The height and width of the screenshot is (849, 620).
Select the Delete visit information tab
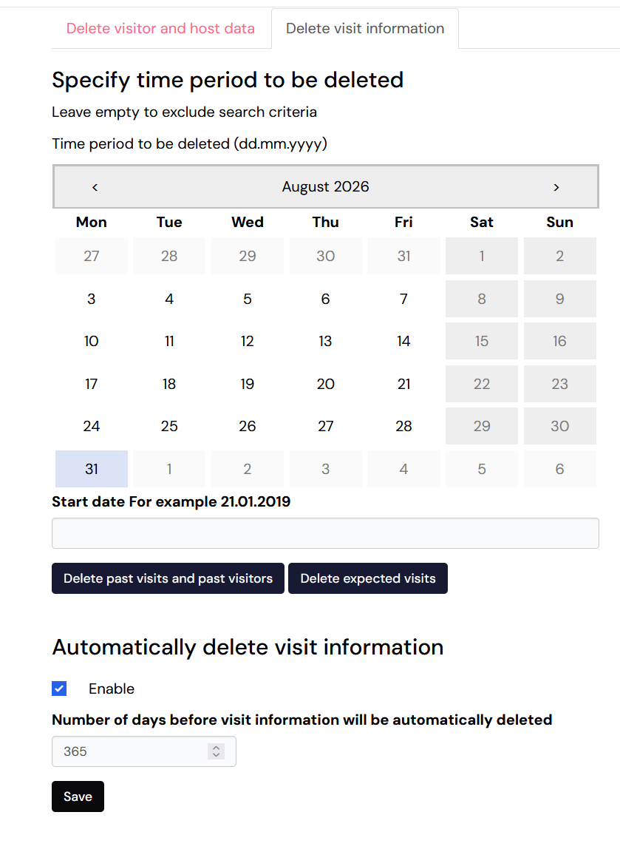pyautogui.click(x=365, y=28)
